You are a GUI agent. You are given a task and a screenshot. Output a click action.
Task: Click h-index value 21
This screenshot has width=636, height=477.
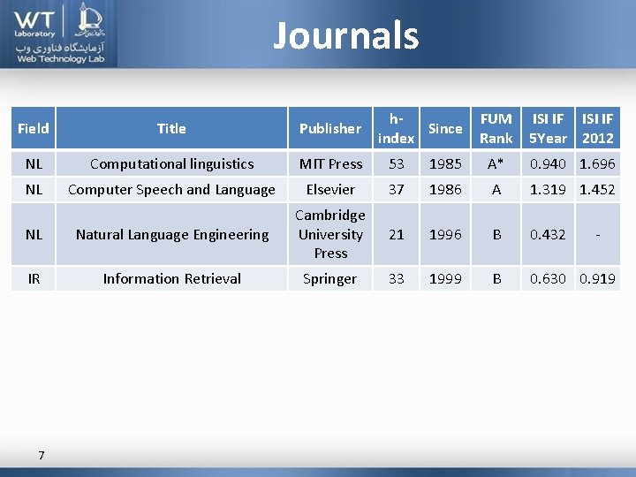(396, 234)
